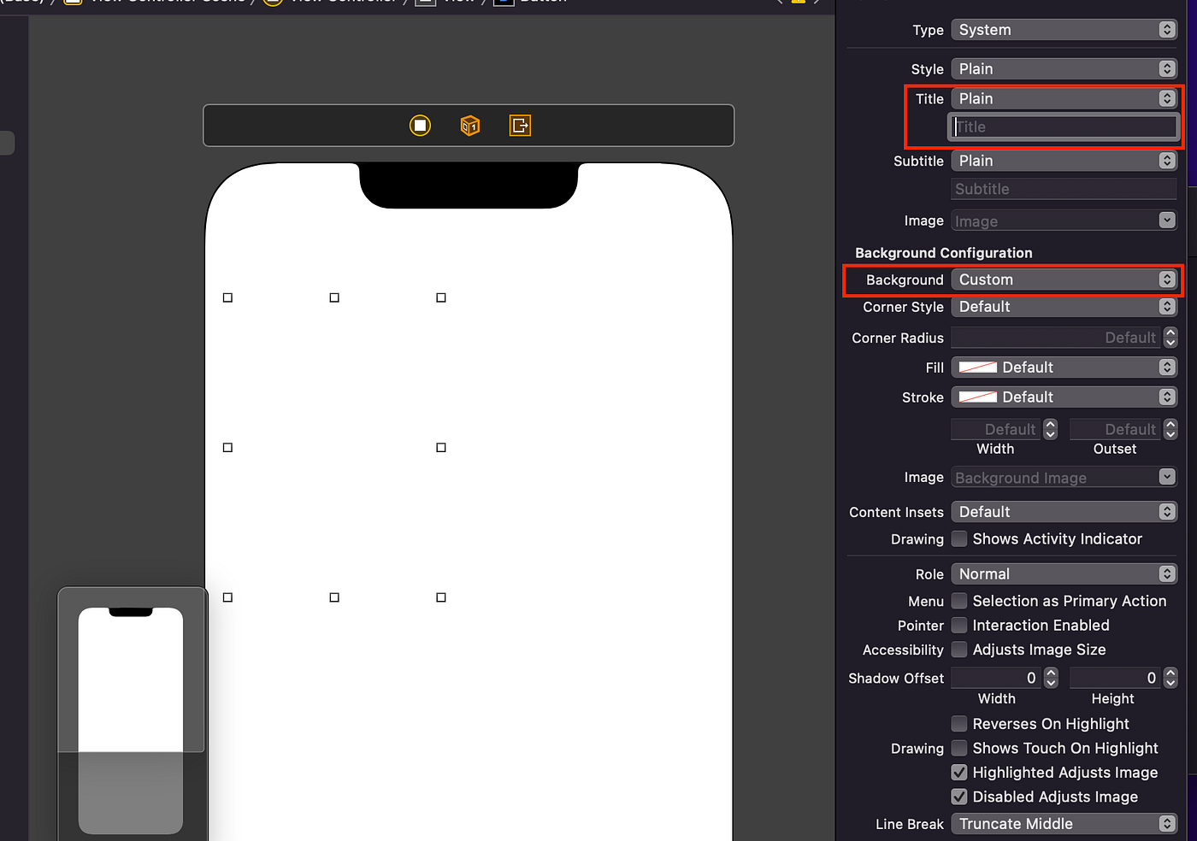Open the Line Break dropdown showing Truncate Middle
Screen dimensions: 1197x841
tap(1064, 823)
